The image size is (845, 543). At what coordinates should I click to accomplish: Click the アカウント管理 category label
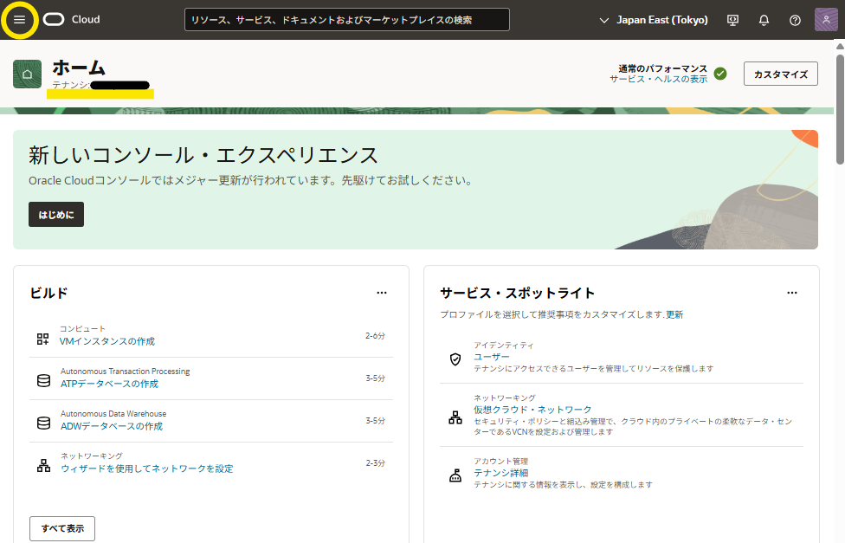[500, 461]
